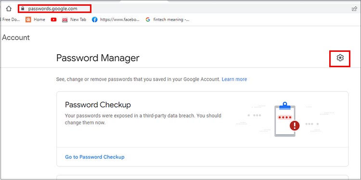Open the fintech meaning Google bookmark

click(x=168, y=20)
